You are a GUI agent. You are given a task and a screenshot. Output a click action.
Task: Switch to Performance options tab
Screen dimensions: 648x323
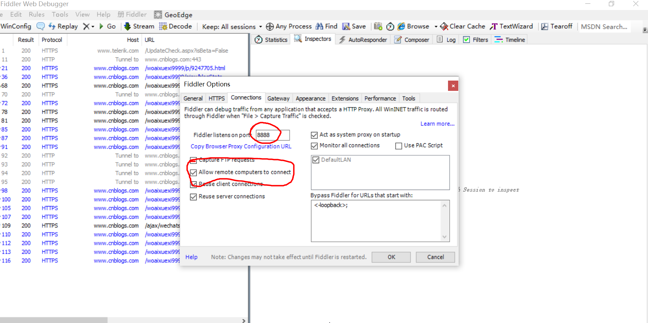(380, 98)
